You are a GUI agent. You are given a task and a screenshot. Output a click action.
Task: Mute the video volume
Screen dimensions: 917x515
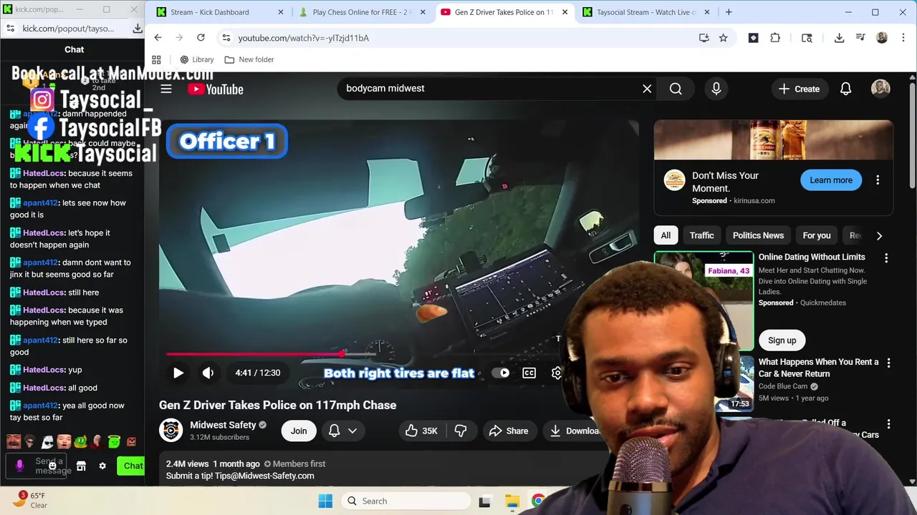pos(208,373)
